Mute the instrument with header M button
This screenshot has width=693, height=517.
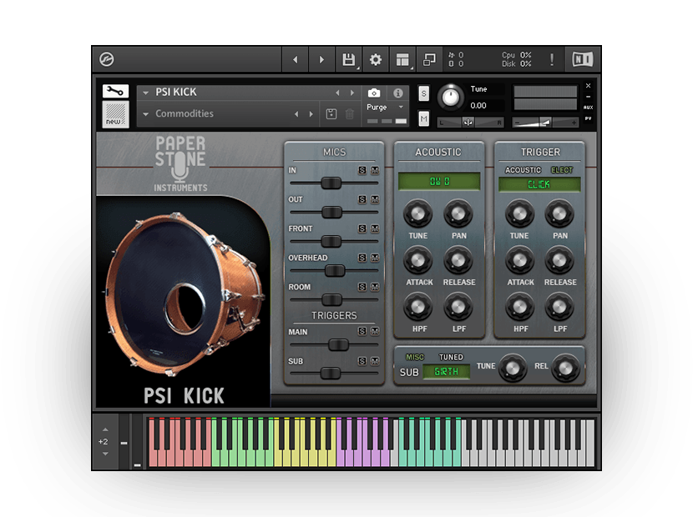pyautogui.click(x=423, y=118)
